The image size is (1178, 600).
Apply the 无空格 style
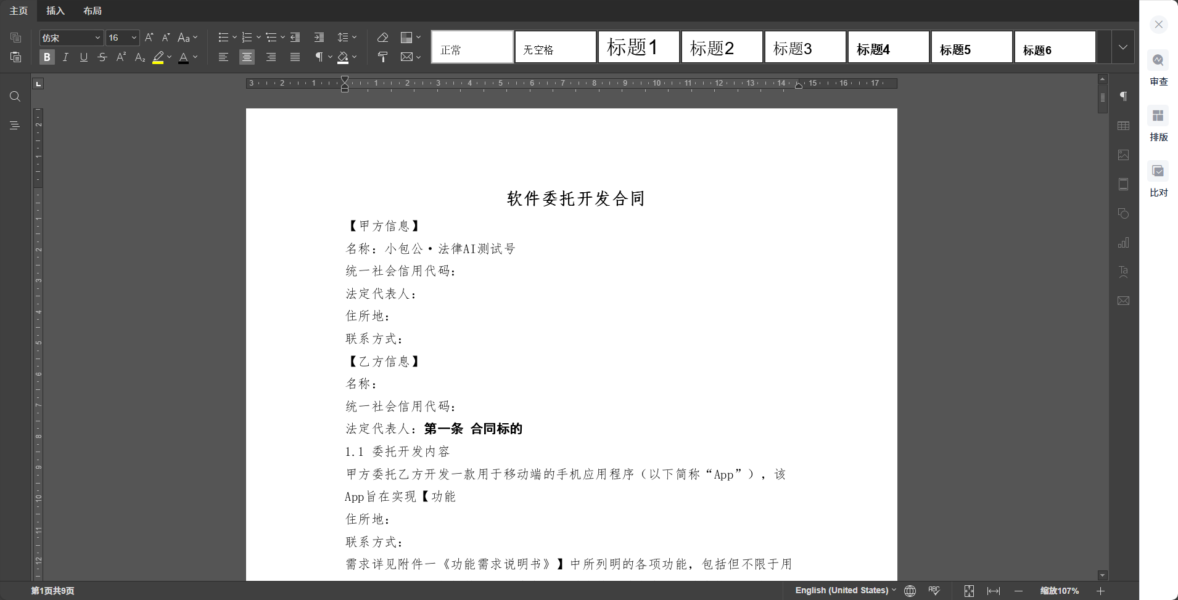pyautogui.click(x=555, y=47)
